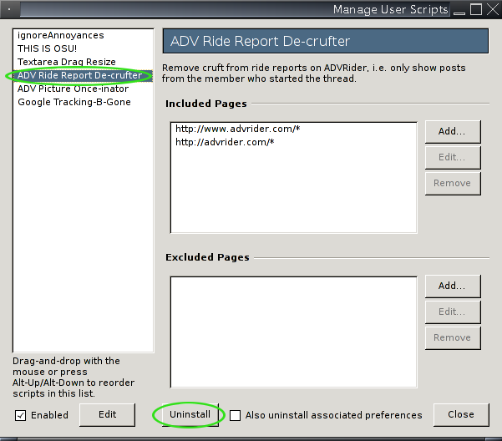Check Also uninstall associated preferences
This screenshot has height=441, width=502.
click(x=235, y=415)
